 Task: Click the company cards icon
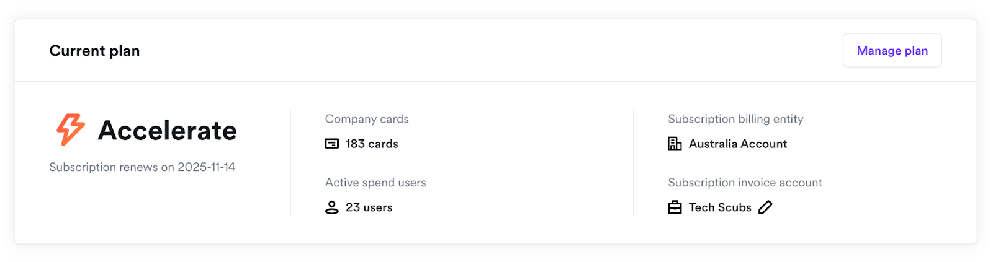(332, 144)
